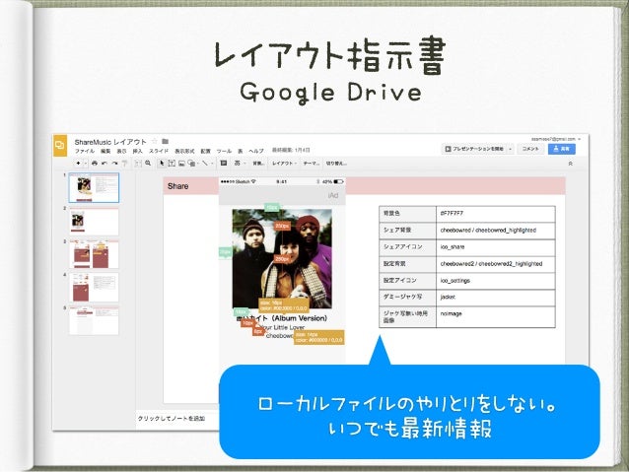The width and height of the screenshot is (629, 472).
Task: Open the ツール menu
Action: [x=224, y=151]
